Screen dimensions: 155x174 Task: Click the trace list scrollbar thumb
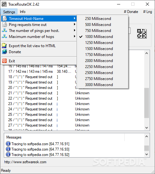pyautogui.click(x=146, y=103)
